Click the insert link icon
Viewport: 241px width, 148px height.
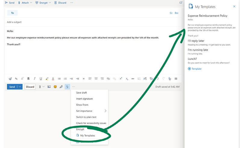(x=108, y=79)
